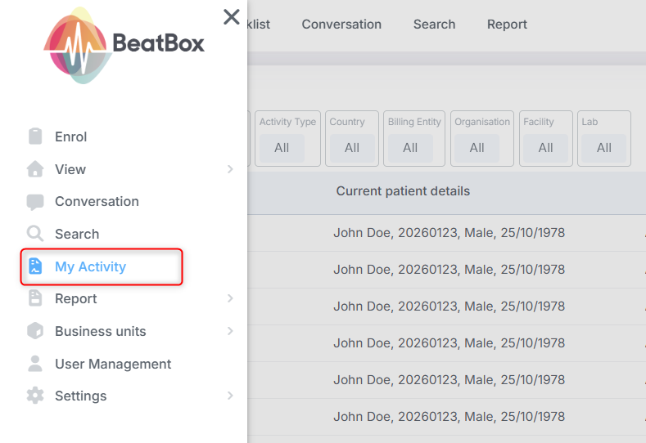Click the Report file icon in sidebar
The image size is (646, 443).
point(35,298)
